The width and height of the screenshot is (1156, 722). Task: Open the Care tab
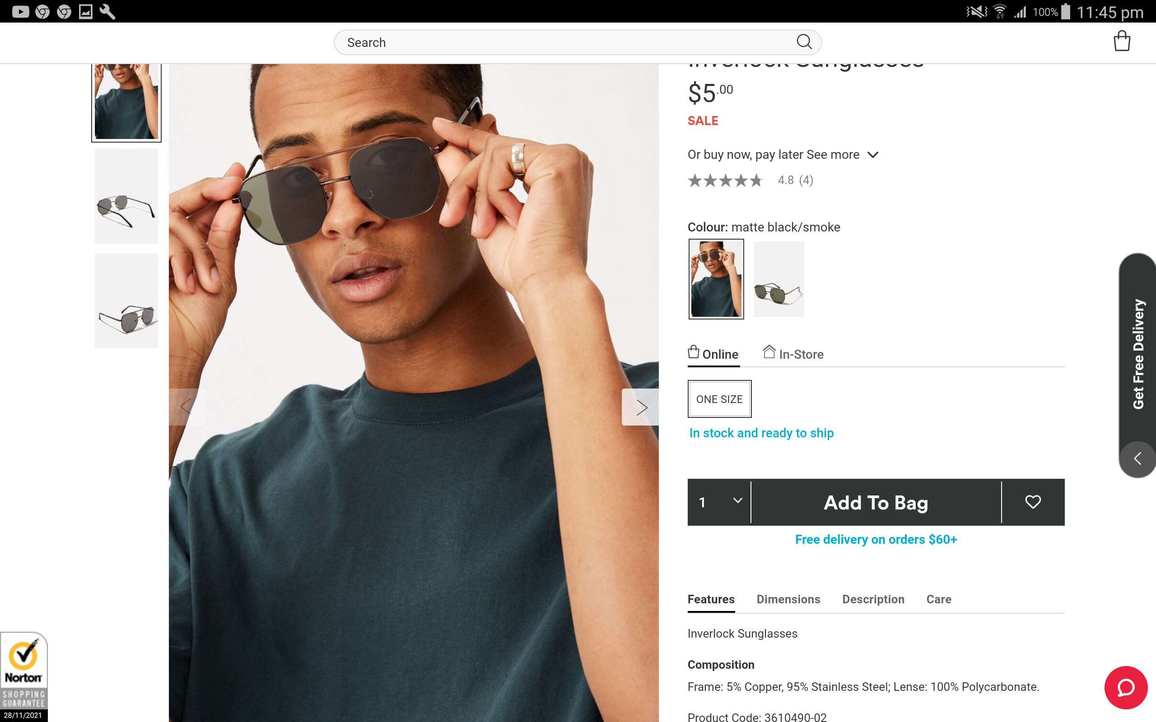click(x=938, y=599)
